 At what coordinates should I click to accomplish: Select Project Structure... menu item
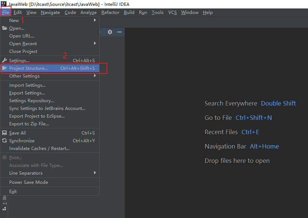(x=50, y=68)
